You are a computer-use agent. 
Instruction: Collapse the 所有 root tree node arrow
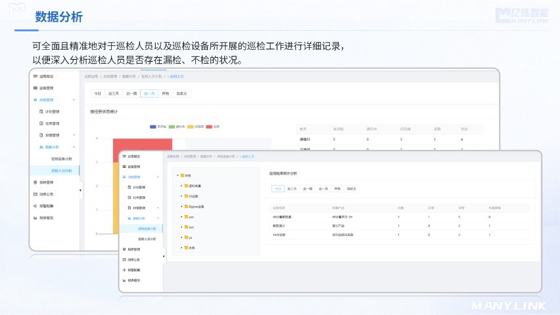pos(178,175)
